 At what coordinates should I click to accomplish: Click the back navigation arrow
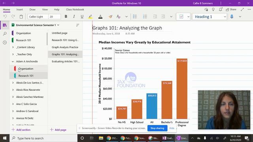[x=4, y=3]
